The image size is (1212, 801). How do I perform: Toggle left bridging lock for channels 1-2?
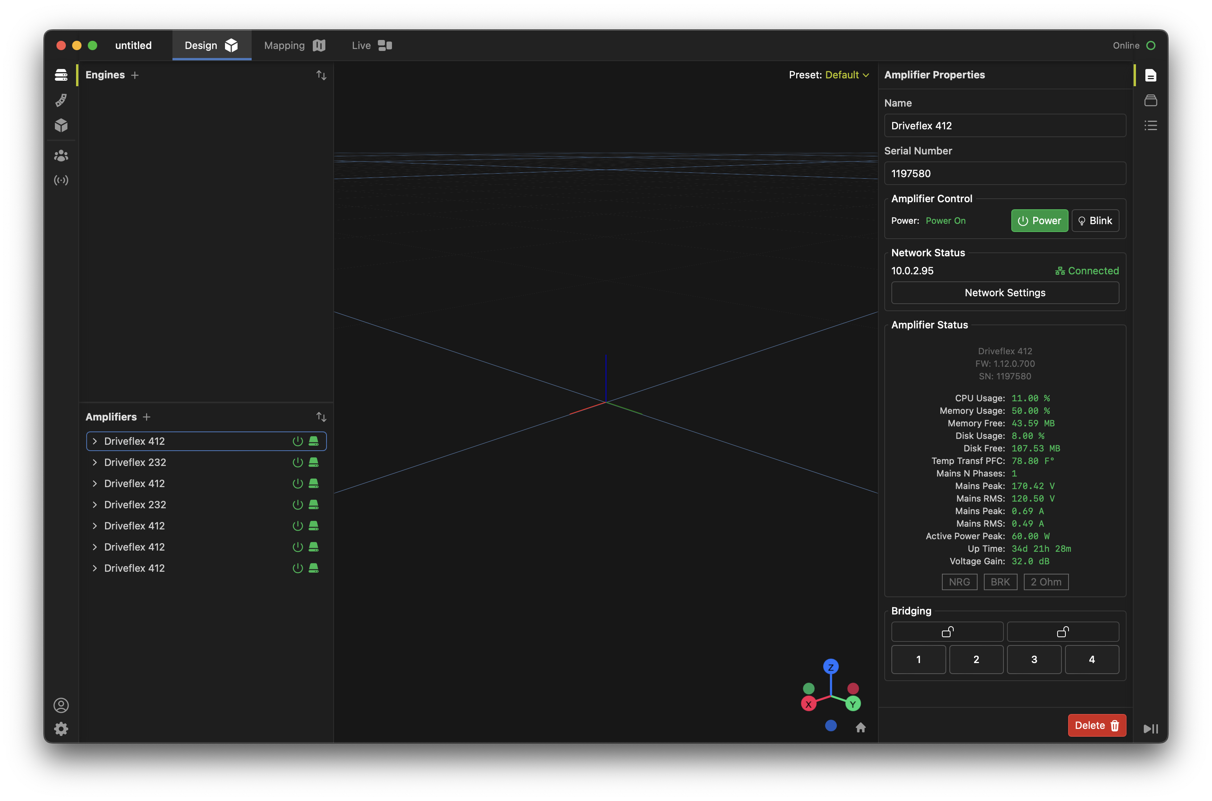[947, 632]
